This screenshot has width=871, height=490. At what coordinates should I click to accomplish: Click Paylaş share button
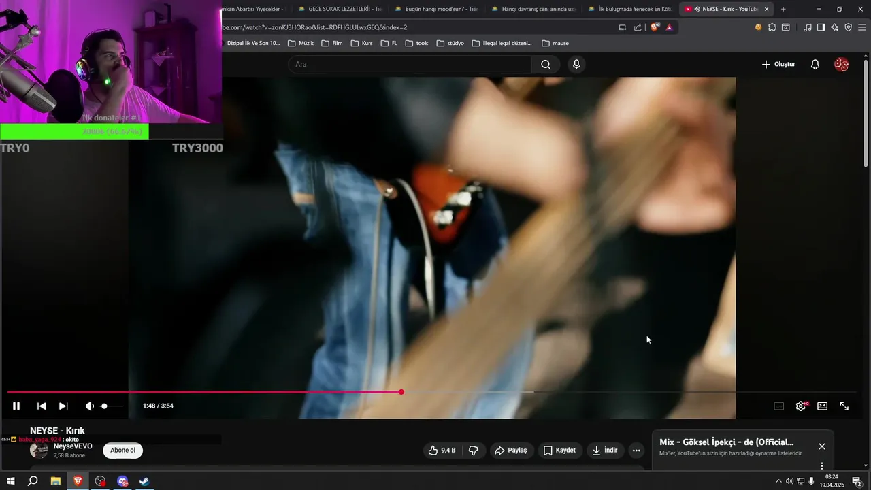[511, 450]
